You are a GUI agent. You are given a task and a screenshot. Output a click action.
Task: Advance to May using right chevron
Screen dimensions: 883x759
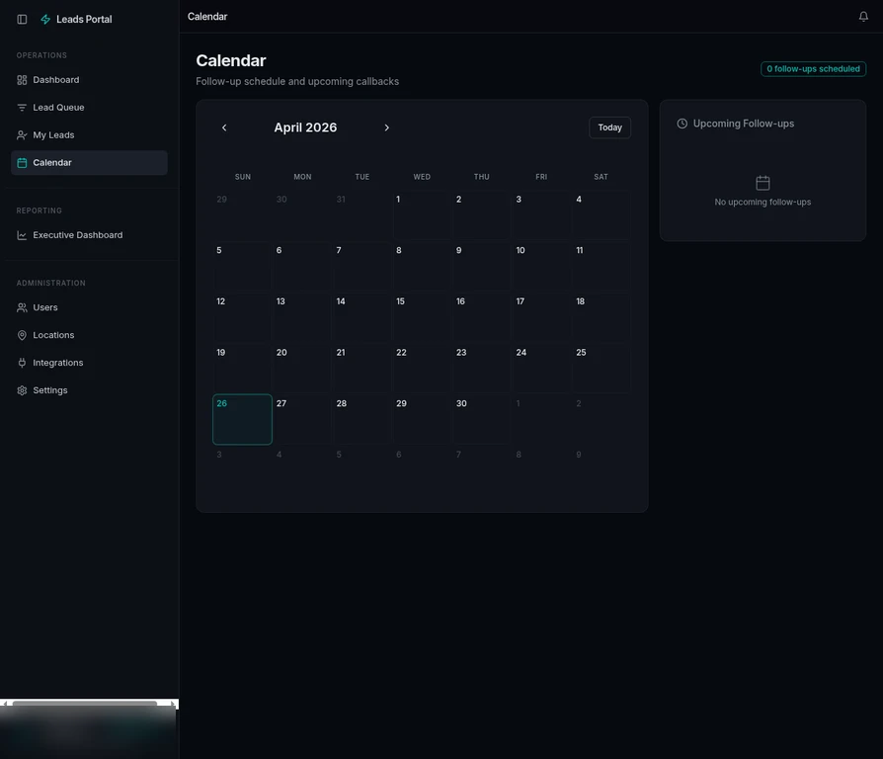click(x=386, y=127)
